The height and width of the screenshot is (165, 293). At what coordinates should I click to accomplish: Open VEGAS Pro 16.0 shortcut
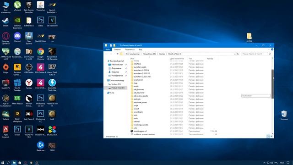29,132
